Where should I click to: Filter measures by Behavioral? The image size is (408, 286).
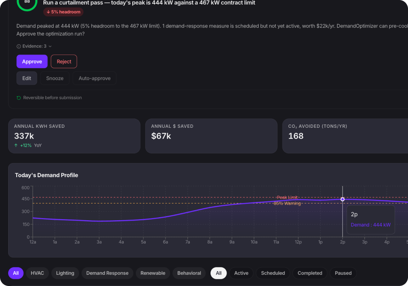[189, 273]
